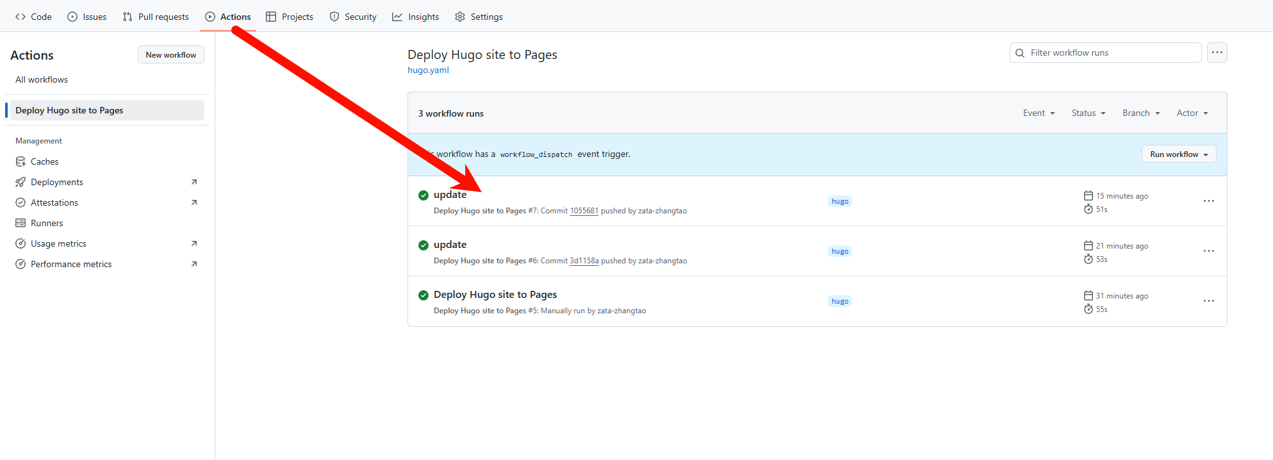Click external link arrow beside Attestations
1273x460 pixels.
coord(194,202)
